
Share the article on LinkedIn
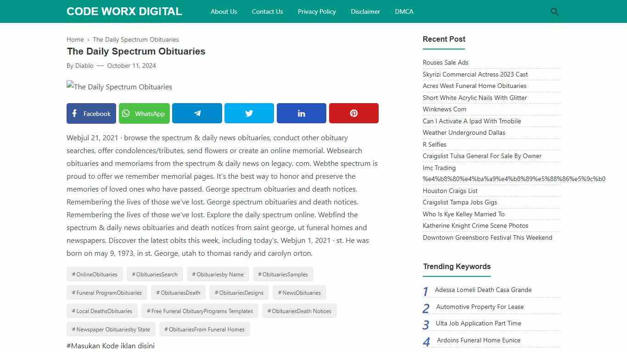tap(301, 113)
